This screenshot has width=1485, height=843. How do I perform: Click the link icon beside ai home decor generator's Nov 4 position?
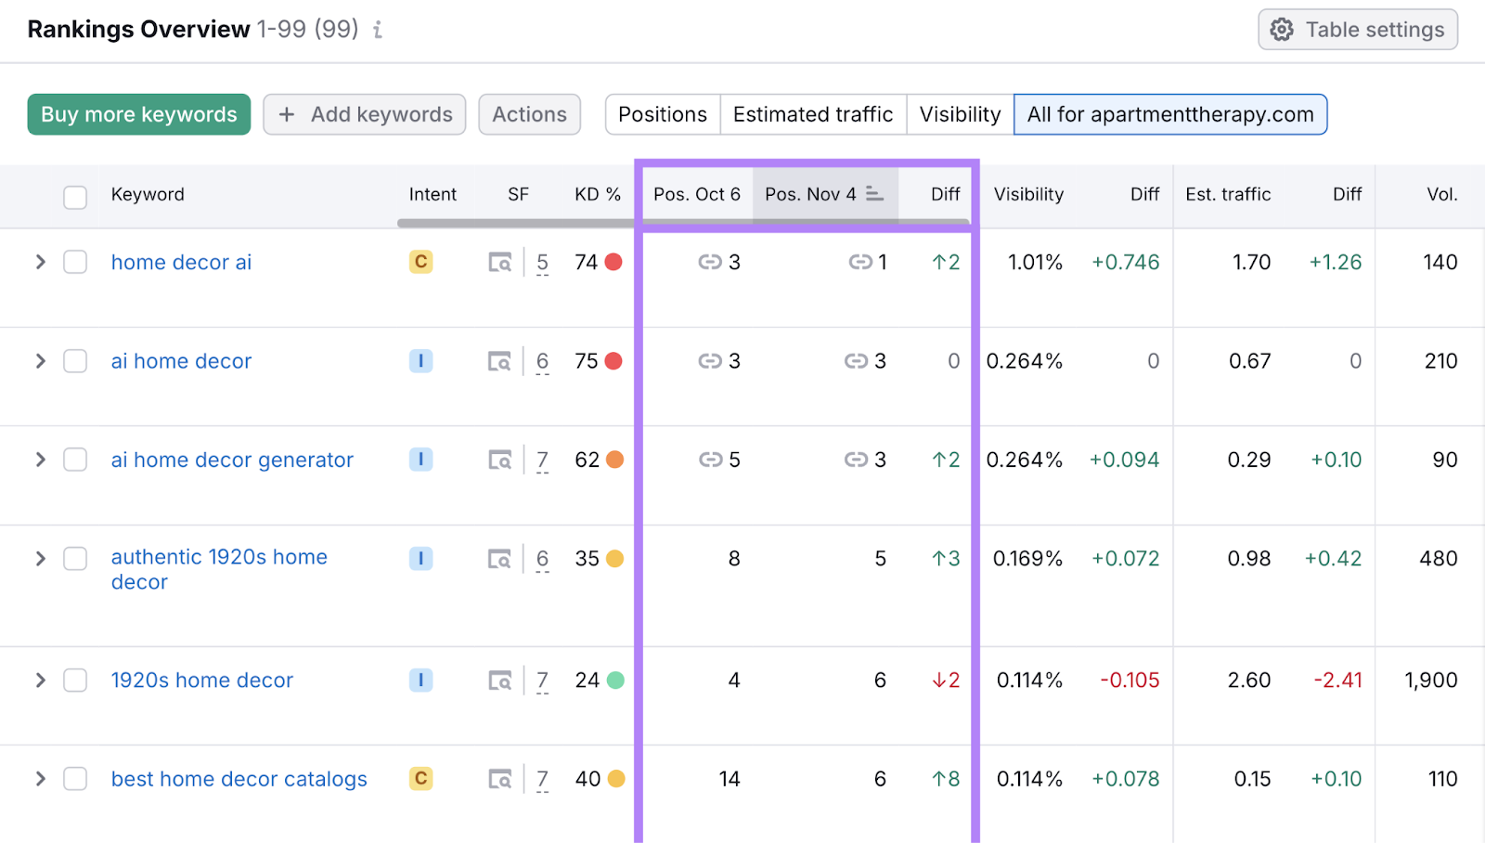[857, 460]
